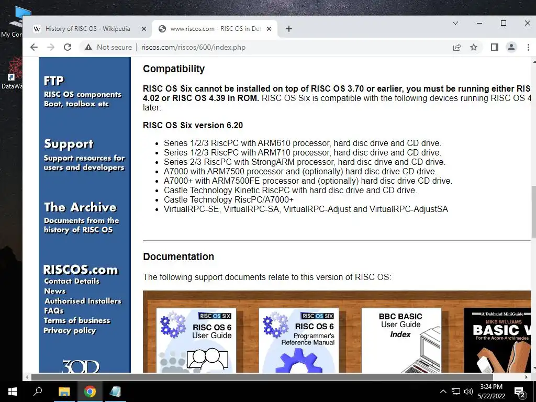The width and height of the screenshot is (536, 402).
Task: Click the Not secure warning icon
Action: 88,47
